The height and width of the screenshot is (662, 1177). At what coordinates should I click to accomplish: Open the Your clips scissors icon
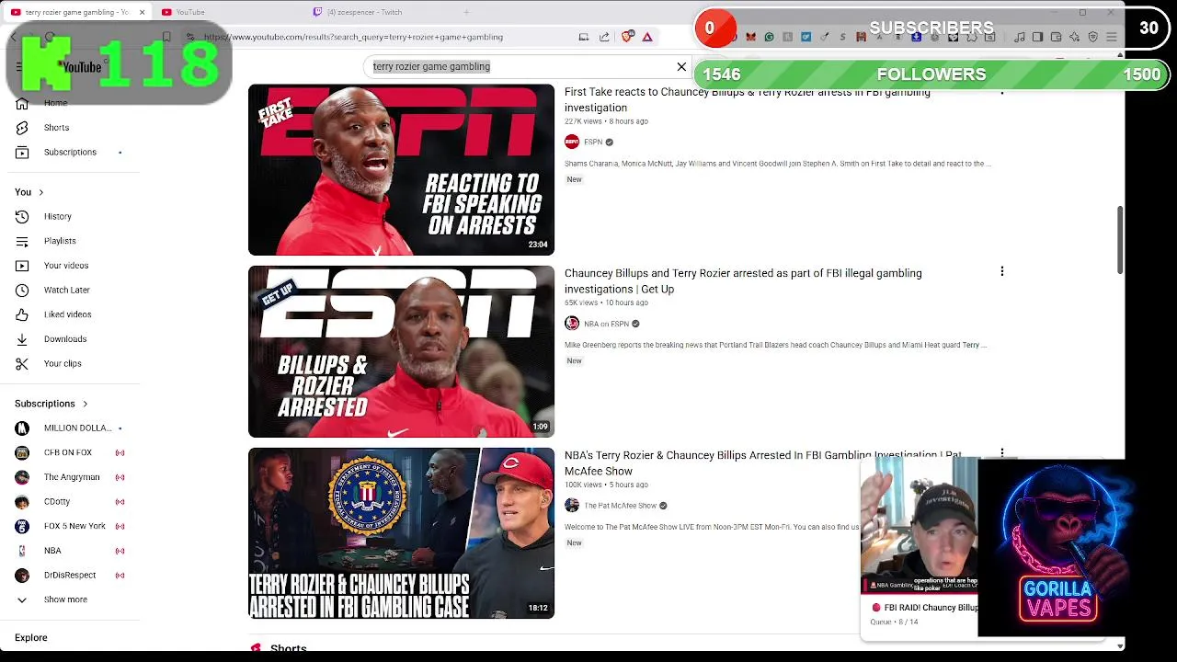click(x=22, y=363)
